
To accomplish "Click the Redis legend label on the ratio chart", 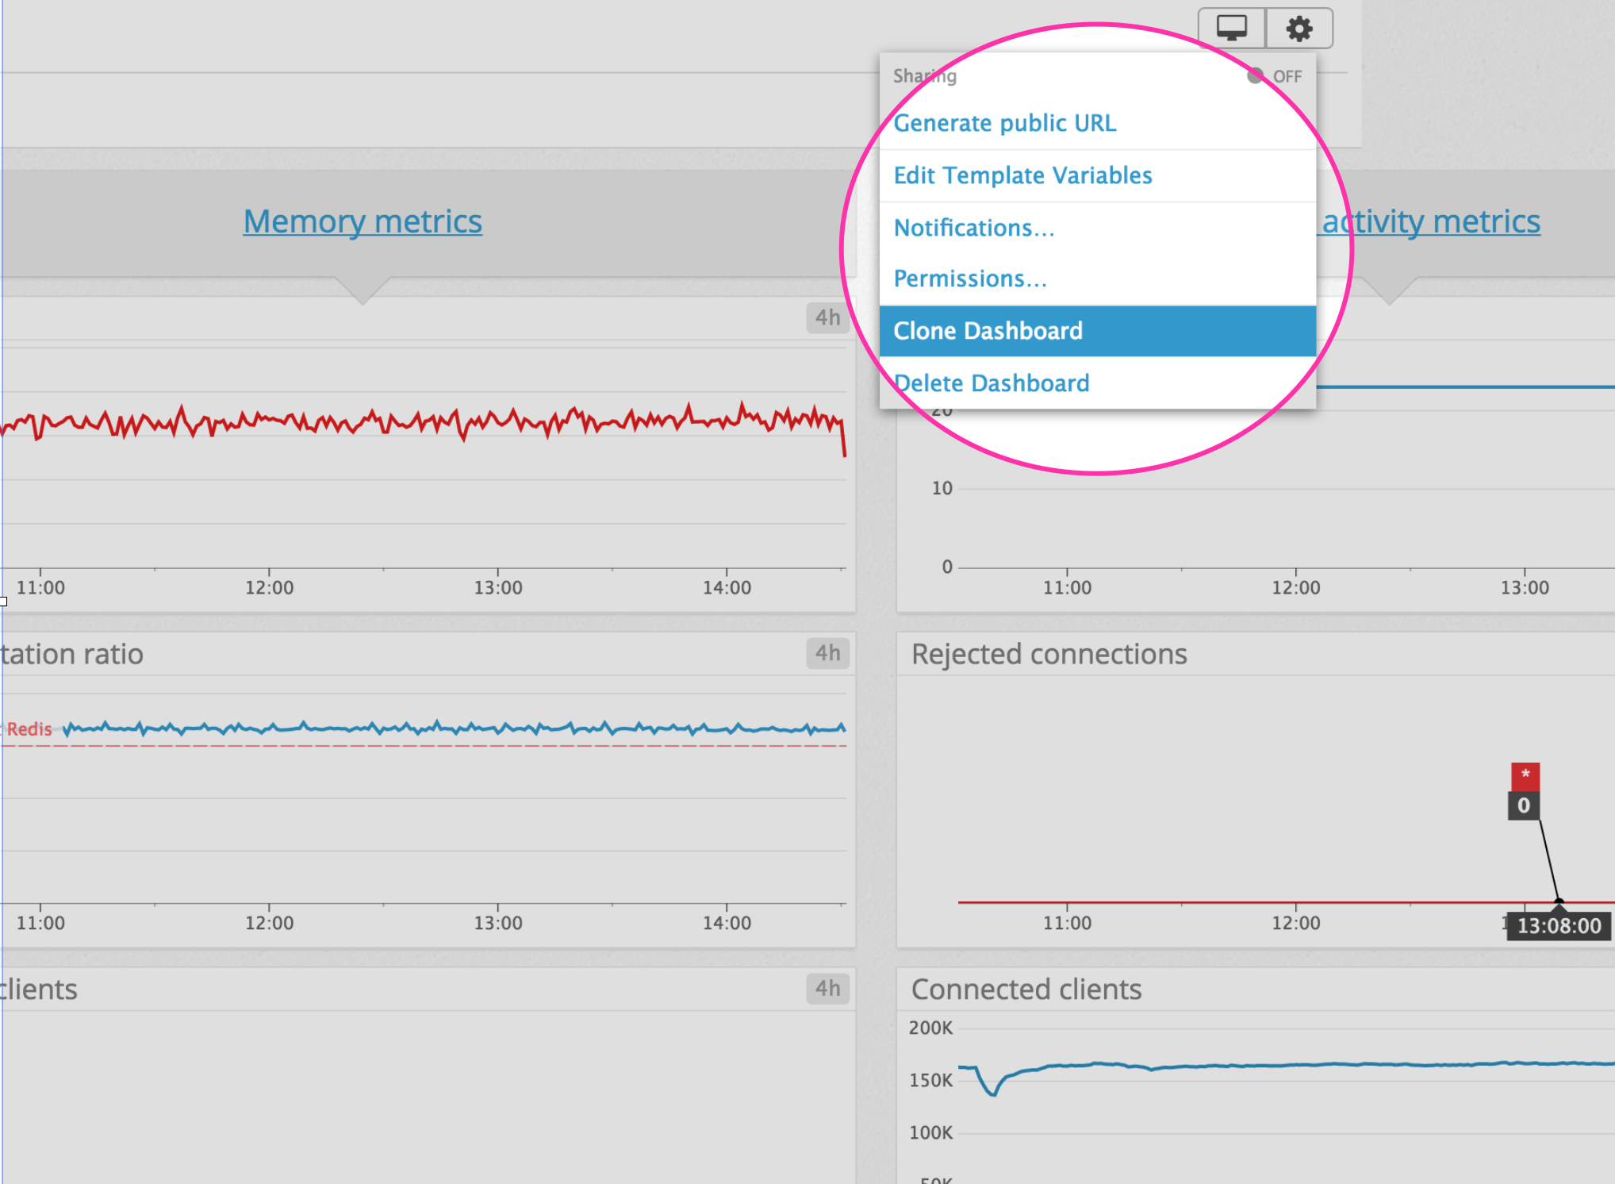I will coord(28,728).
